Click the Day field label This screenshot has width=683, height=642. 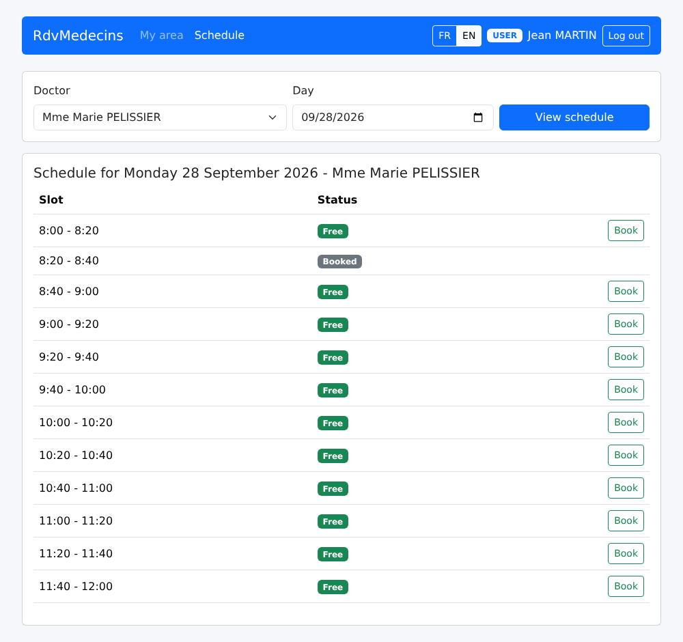click(303, 91)
